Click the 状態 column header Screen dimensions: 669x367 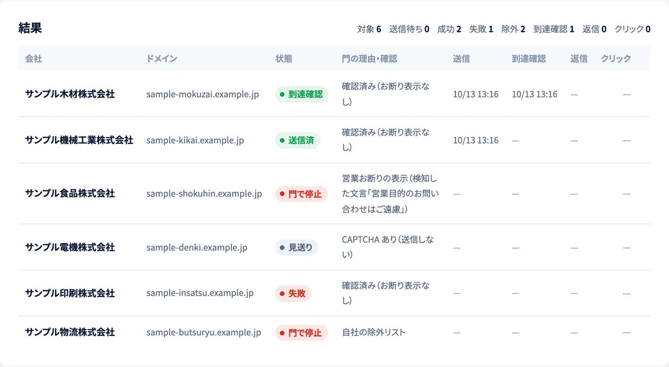(x=283, y=58)
